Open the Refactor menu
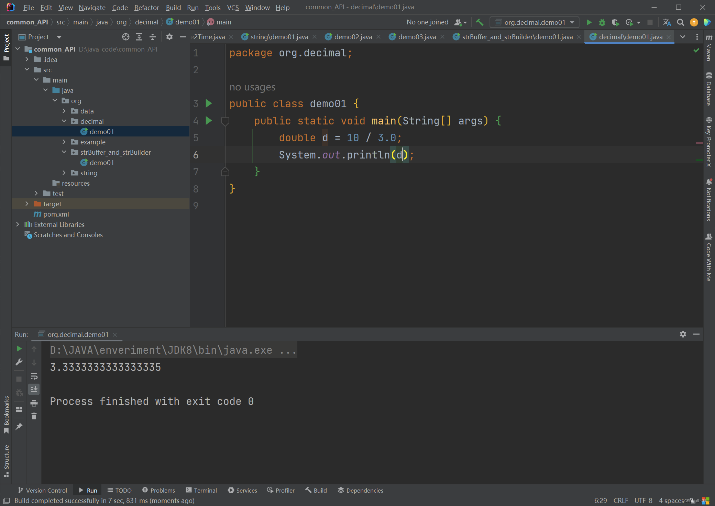Screen dimensions: 715x506 [146, 8]
